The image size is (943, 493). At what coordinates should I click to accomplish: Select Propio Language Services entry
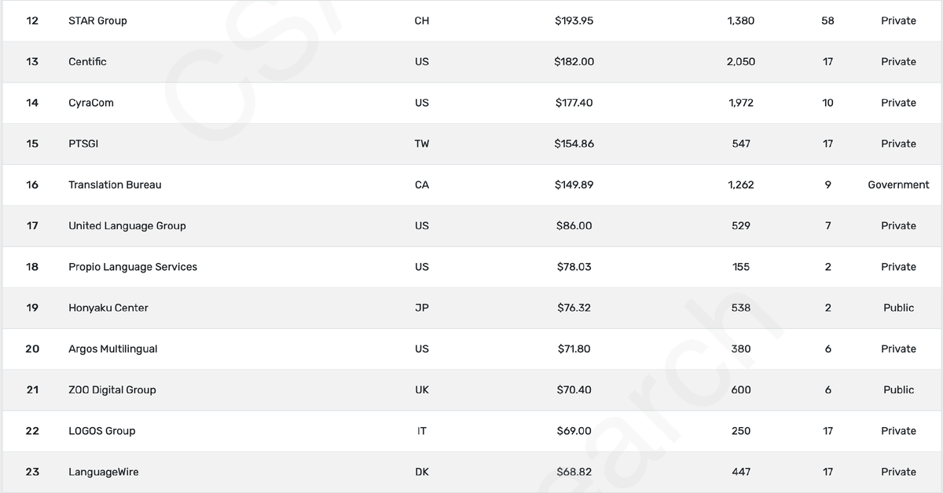click(133, 267)
